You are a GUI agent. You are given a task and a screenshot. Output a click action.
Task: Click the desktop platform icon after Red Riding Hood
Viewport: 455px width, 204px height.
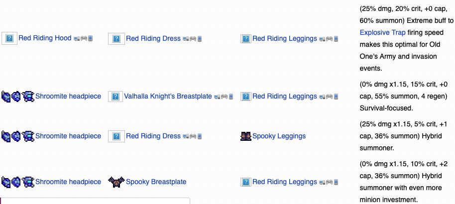76,38
